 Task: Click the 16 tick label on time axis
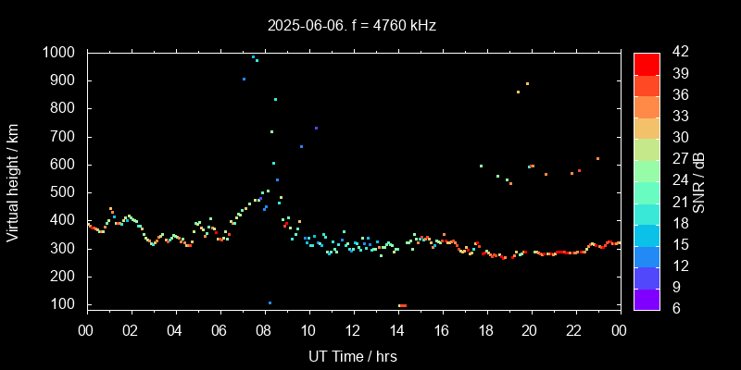[x=441, y=331]
